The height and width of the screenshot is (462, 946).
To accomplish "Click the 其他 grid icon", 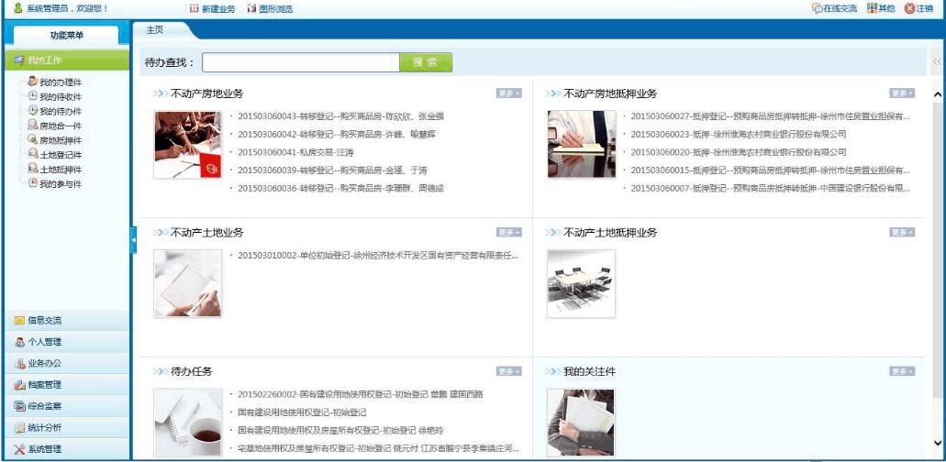I will 873,8.
